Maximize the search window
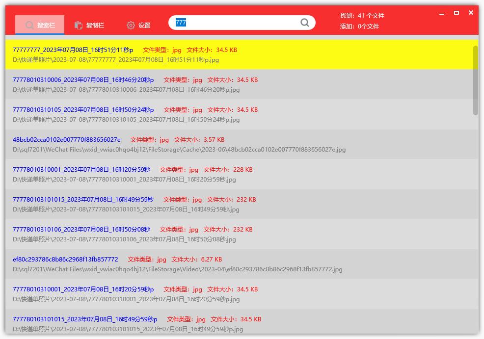Screen dimensions: 484x339 coord(456,13)
